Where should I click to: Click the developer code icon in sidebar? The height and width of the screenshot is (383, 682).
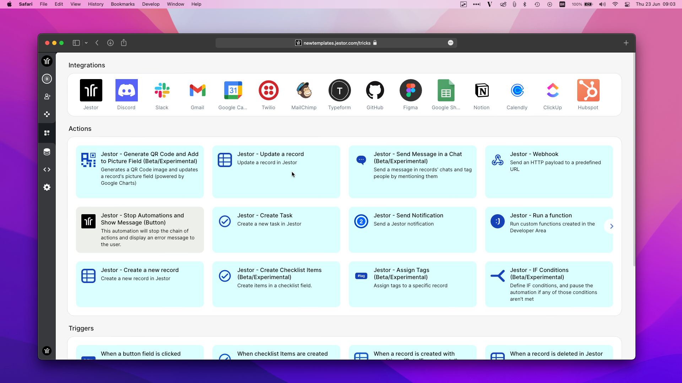(x=47, y=170)
